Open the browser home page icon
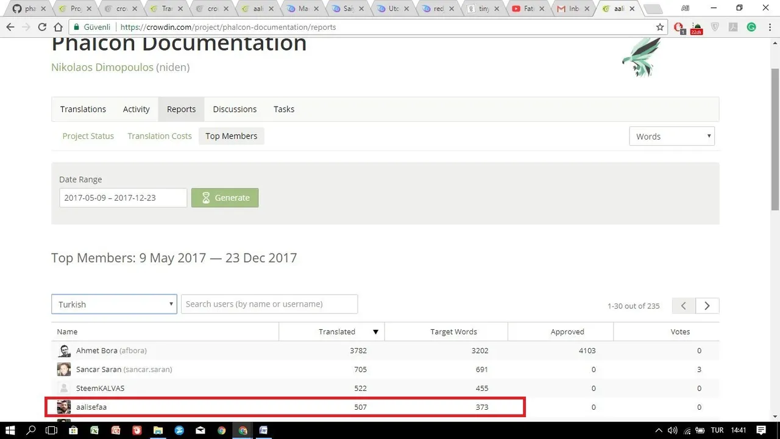 (58, 27)
